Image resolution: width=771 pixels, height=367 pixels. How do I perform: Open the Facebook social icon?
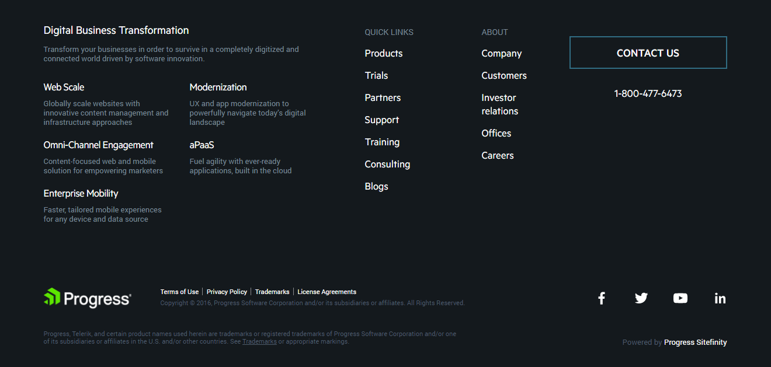601,298
